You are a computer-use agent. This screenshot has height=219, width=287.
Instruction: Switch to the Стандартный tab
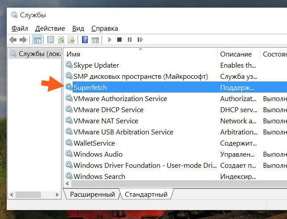pyautogui.click(x=146, y=195)
